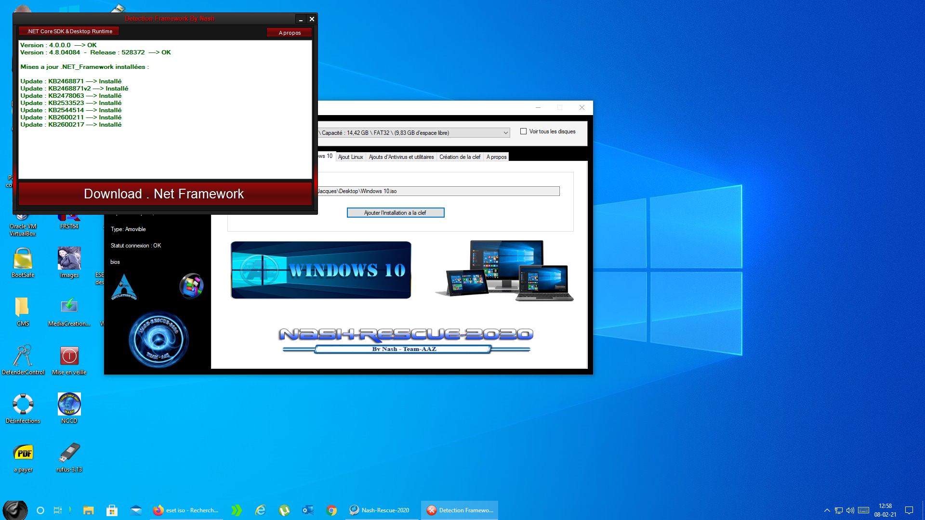
Task: Click the A propos button in Detection Framework
Action: (x=290, y=33)
